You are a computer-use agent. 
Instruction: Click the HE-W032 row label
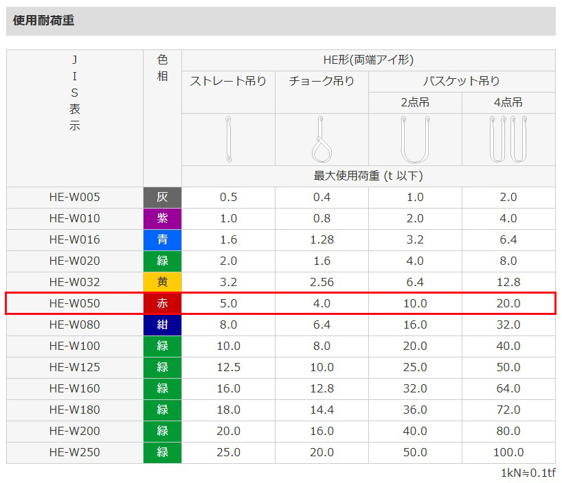pyautogui.click(x=75, y=282)
